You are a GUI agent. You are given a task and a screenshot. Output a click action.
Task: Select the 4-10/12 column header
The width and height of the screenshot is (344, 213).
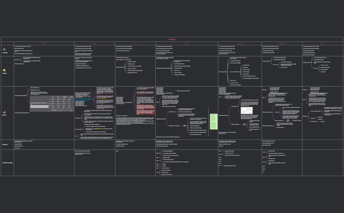point(95,43)
